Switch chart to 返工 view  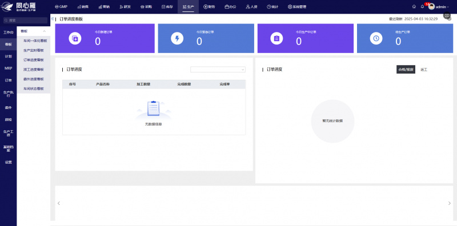click(x=424, y=70)
